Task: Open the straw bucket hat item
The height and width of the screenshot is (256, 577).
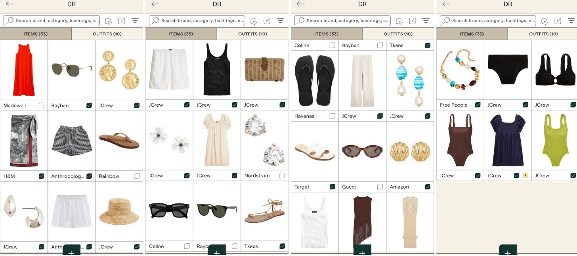Action: coord(119,211)
